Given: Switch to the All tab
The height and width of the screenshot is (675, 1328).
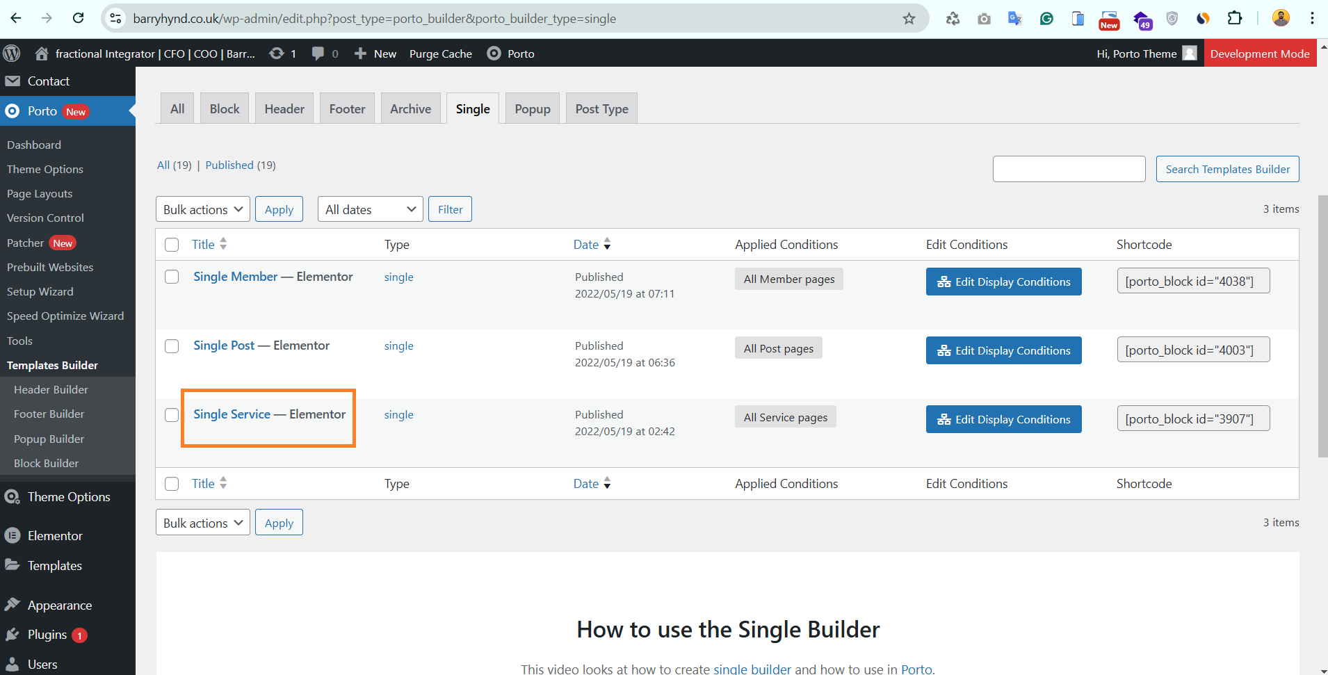Looking at the screenshot, I should pyautogui.click(x=177, y=108).
